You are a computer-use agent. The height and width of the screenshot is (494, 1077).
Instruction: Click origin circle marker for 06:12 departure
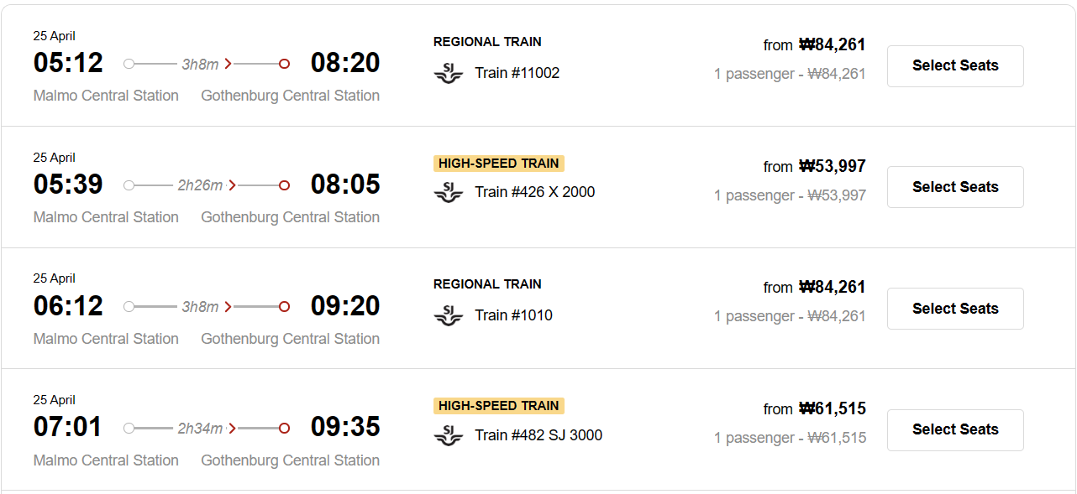click(129, 307)
